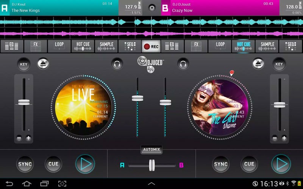Click the AUTOMIX button
The height and width of the screenshot is (189, 303).
[x=151, y=150]
